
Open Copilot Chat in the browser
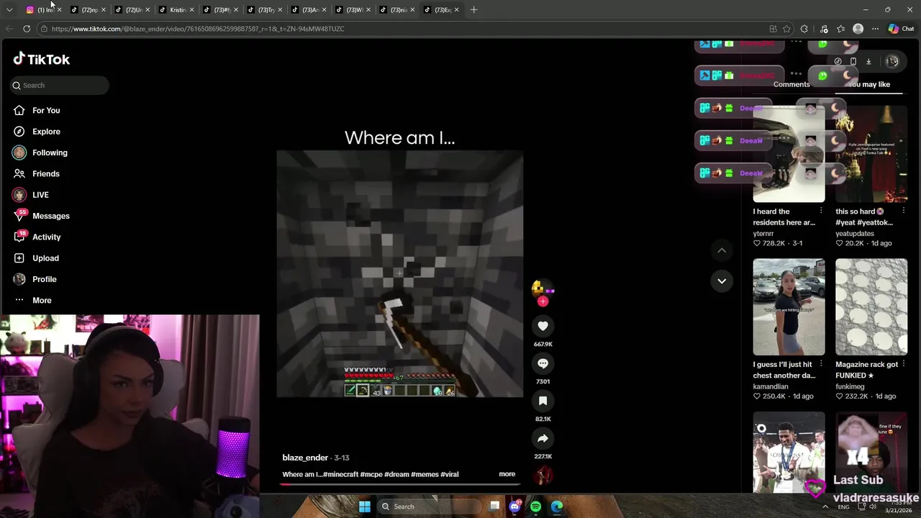click(901, 29)
